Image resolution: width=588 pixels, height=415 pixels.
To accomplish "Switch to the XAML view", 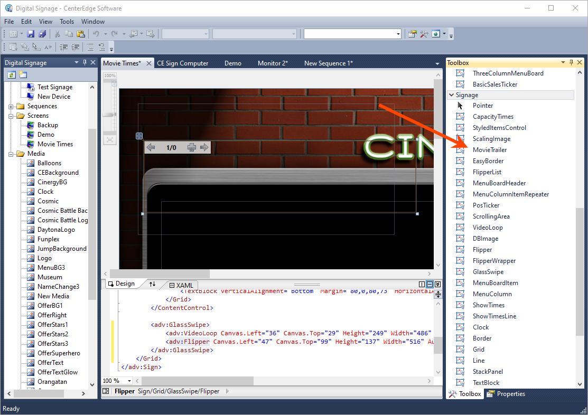I will click(x=184, y=285).
